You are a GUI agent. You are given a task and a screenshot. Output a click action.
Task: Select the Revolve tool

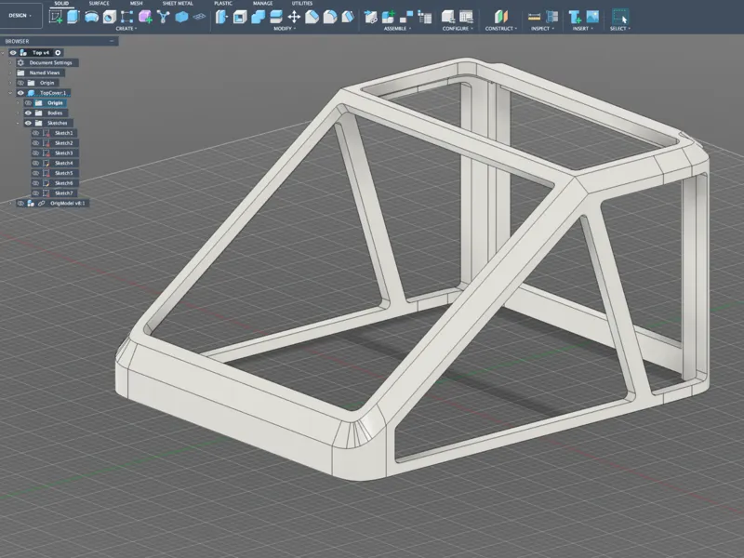[91, 17]
